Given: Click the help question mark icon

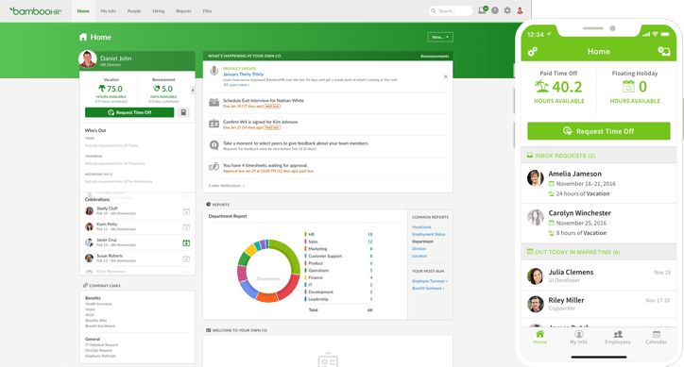Looking at the screenshot, I should coord(495,10).
